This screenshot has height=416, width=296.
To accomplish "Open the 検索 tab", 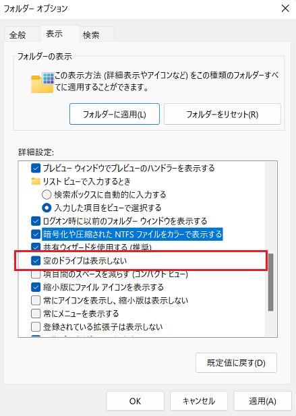I will (91, 35).
